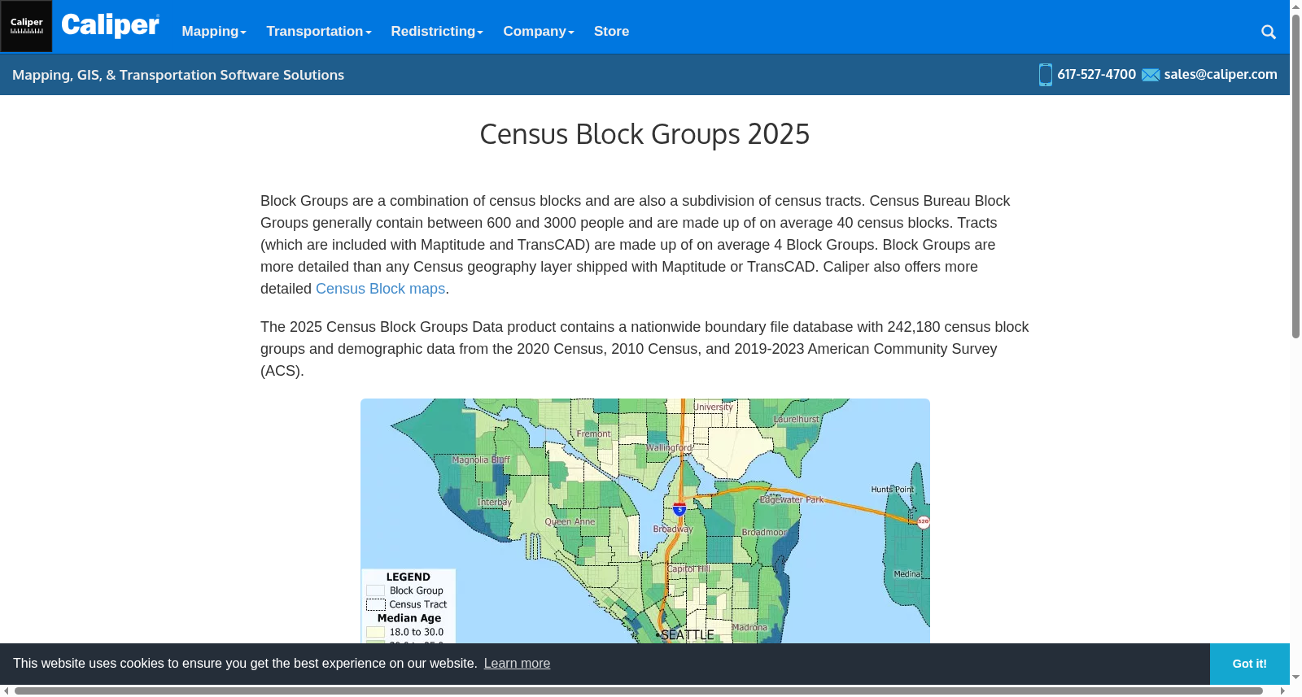Click the black Caliper ruler logo square
This screenshot has height=697, width=1302.
point(26,27)
